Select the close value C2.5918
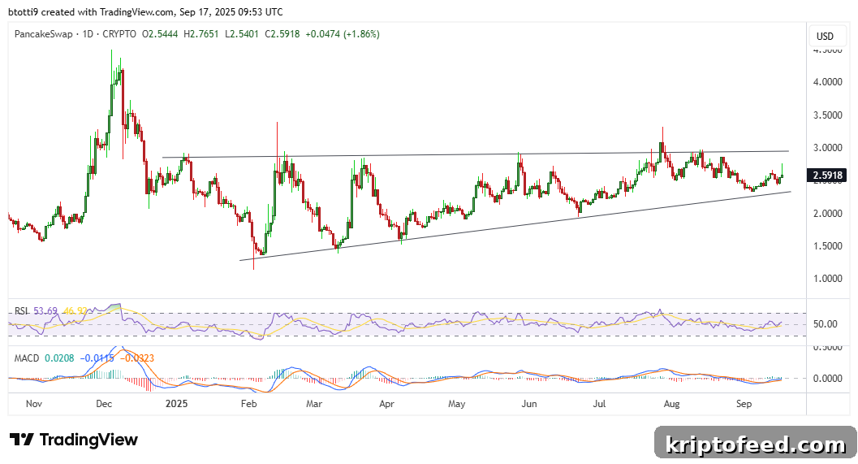 (x=282, y=34)
